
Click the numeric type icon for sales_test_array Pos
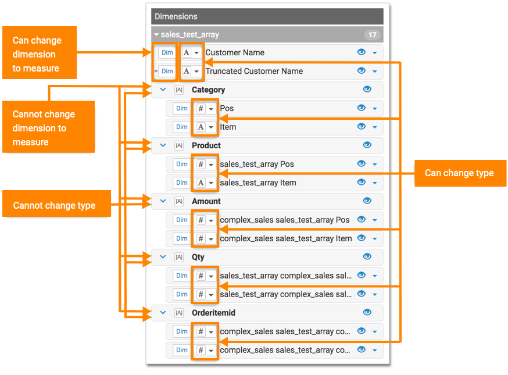(201, 165)
